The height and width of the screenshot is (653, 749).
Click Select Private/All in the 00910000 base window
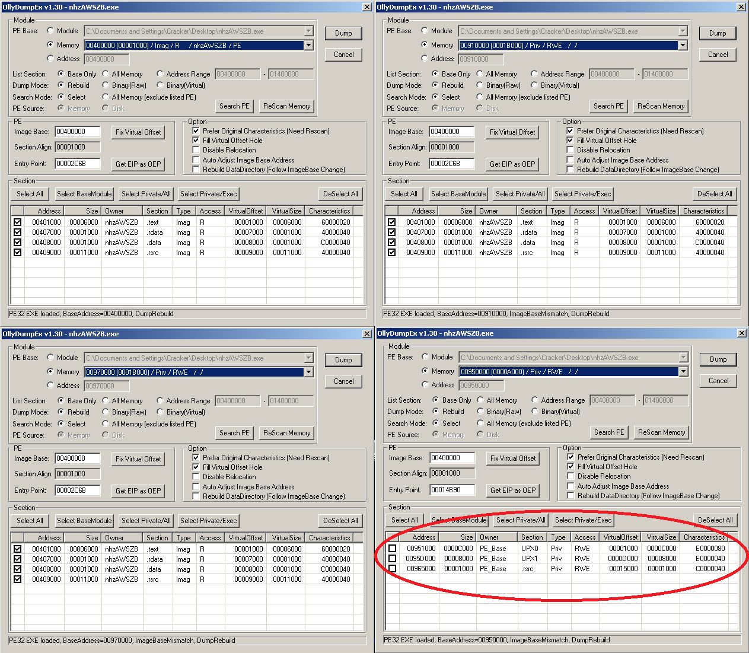point(520,194)
